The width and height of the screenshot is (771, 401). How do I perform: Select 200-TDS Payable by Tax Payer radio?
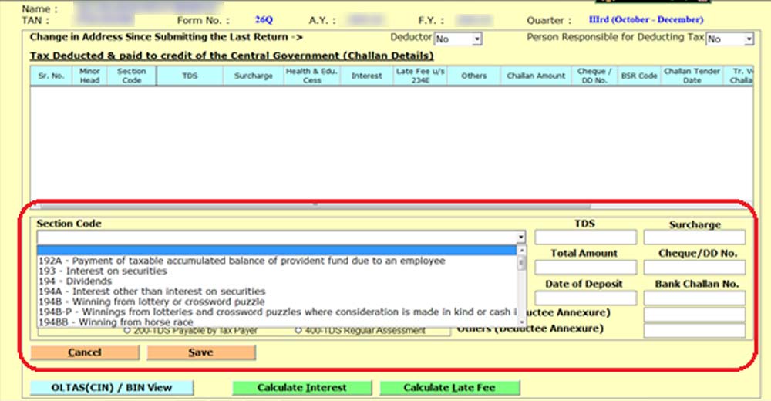[127, 331]
